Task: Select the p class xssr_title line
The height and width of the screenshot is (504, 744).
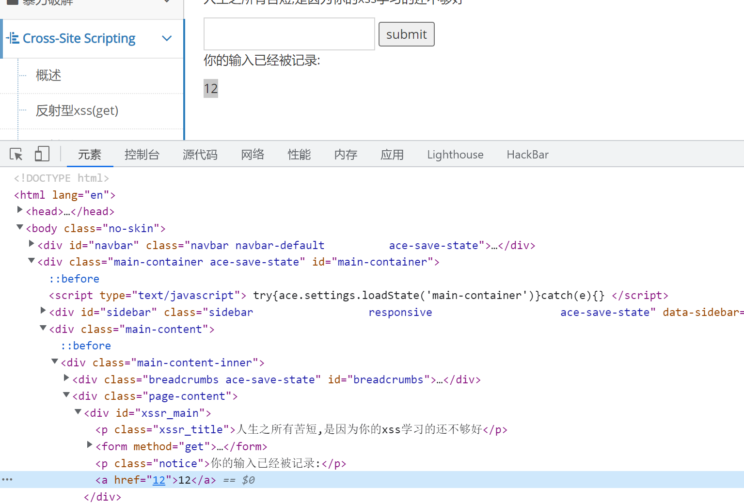Action: click(301, 429)
